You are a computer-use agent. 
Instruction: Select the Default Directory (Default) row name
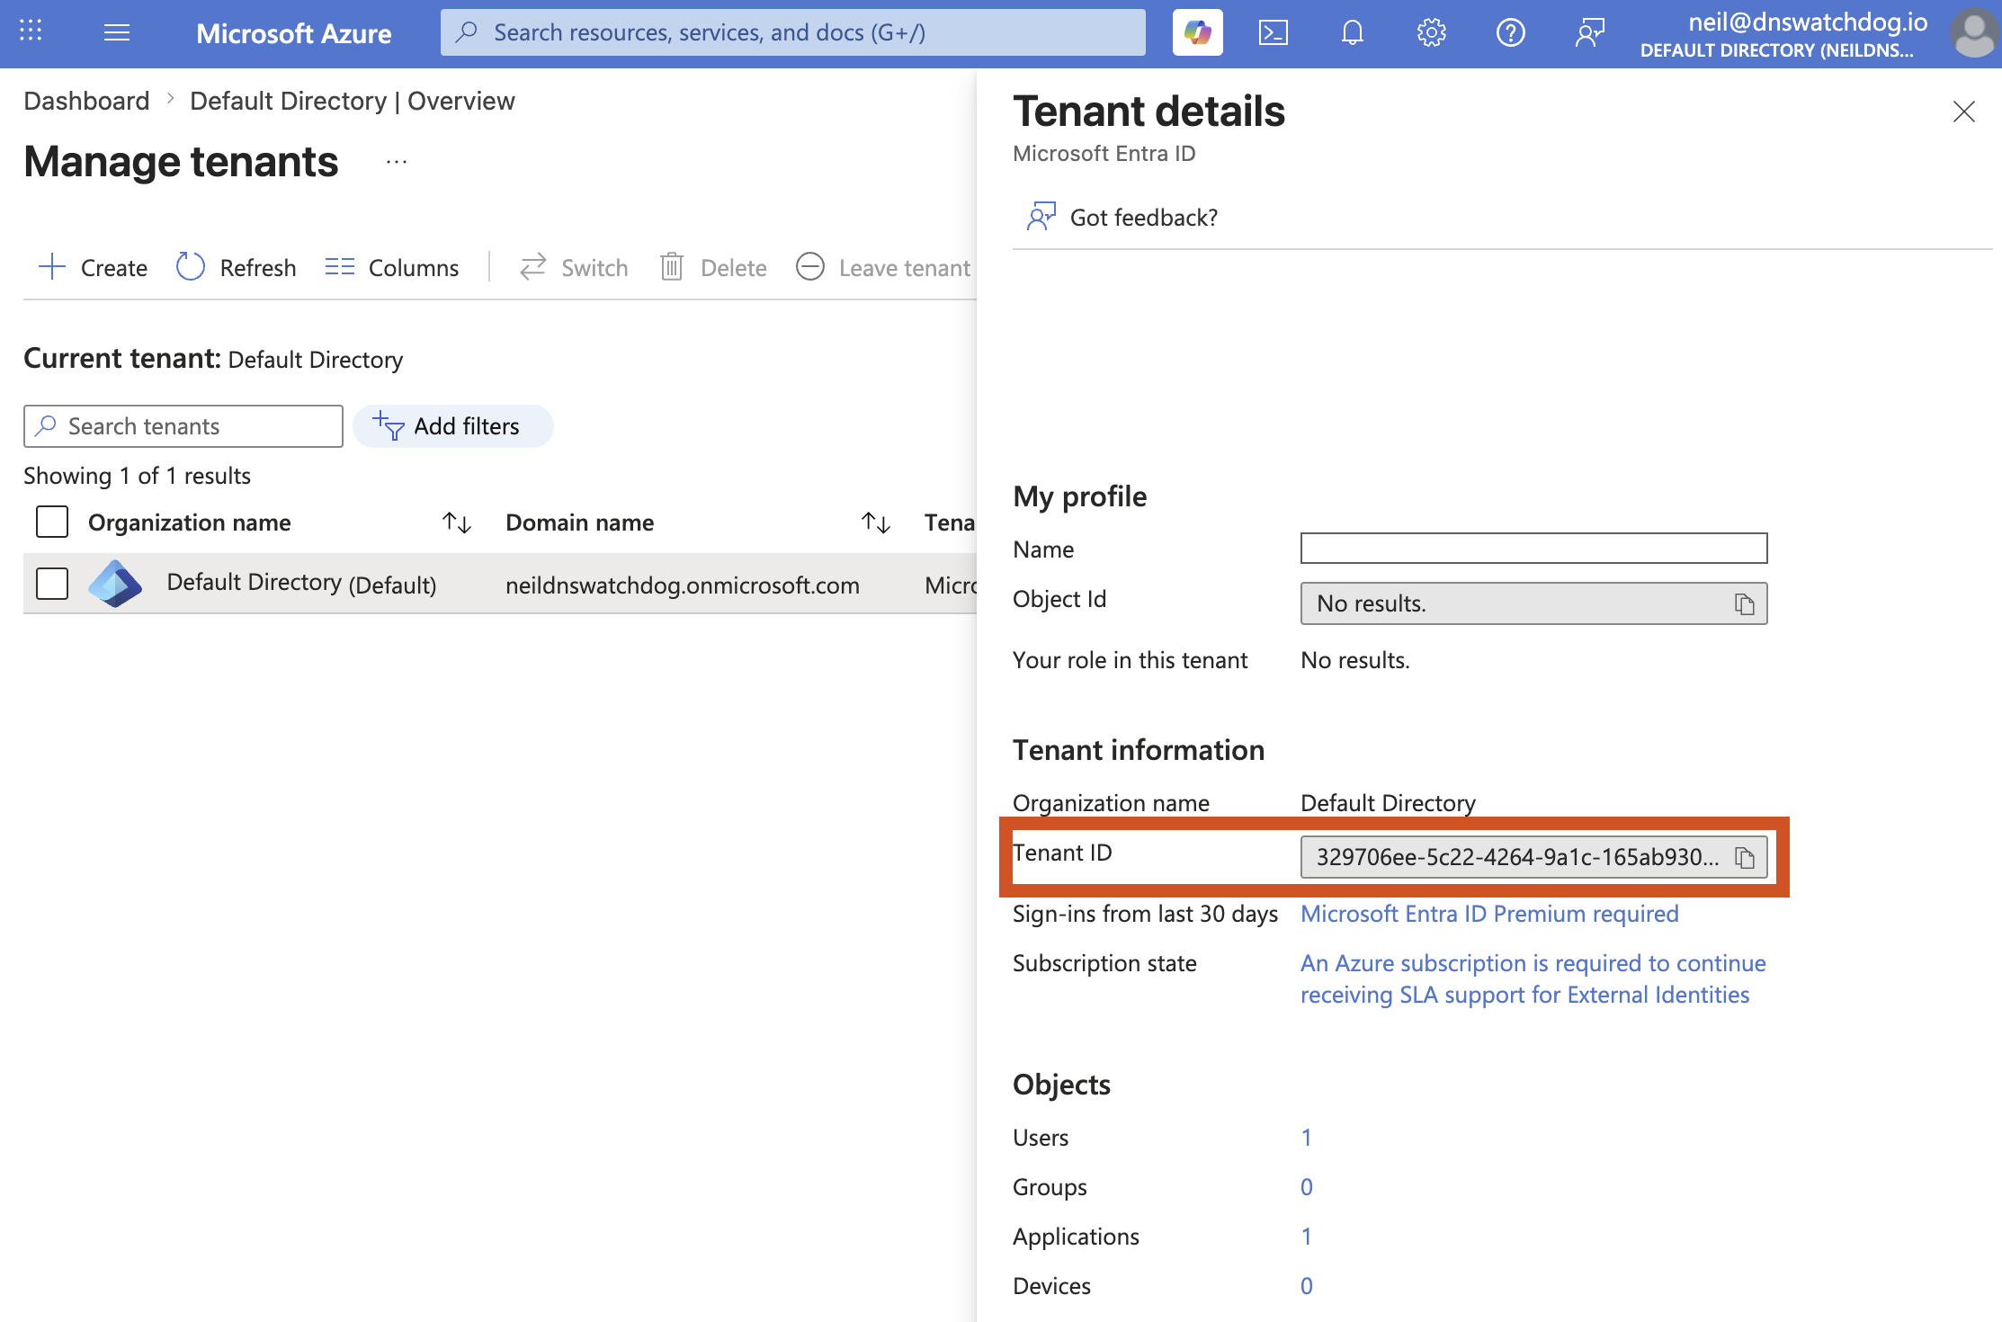click(301, 584)
